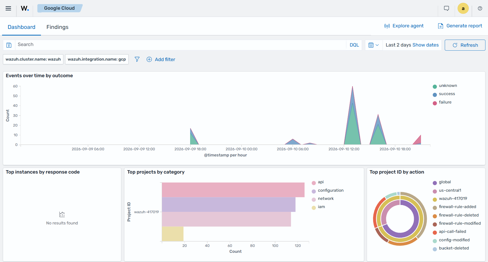
Task: Open the hamburger navigation menu
Action: pyautogui.click(x=8, y=8)
